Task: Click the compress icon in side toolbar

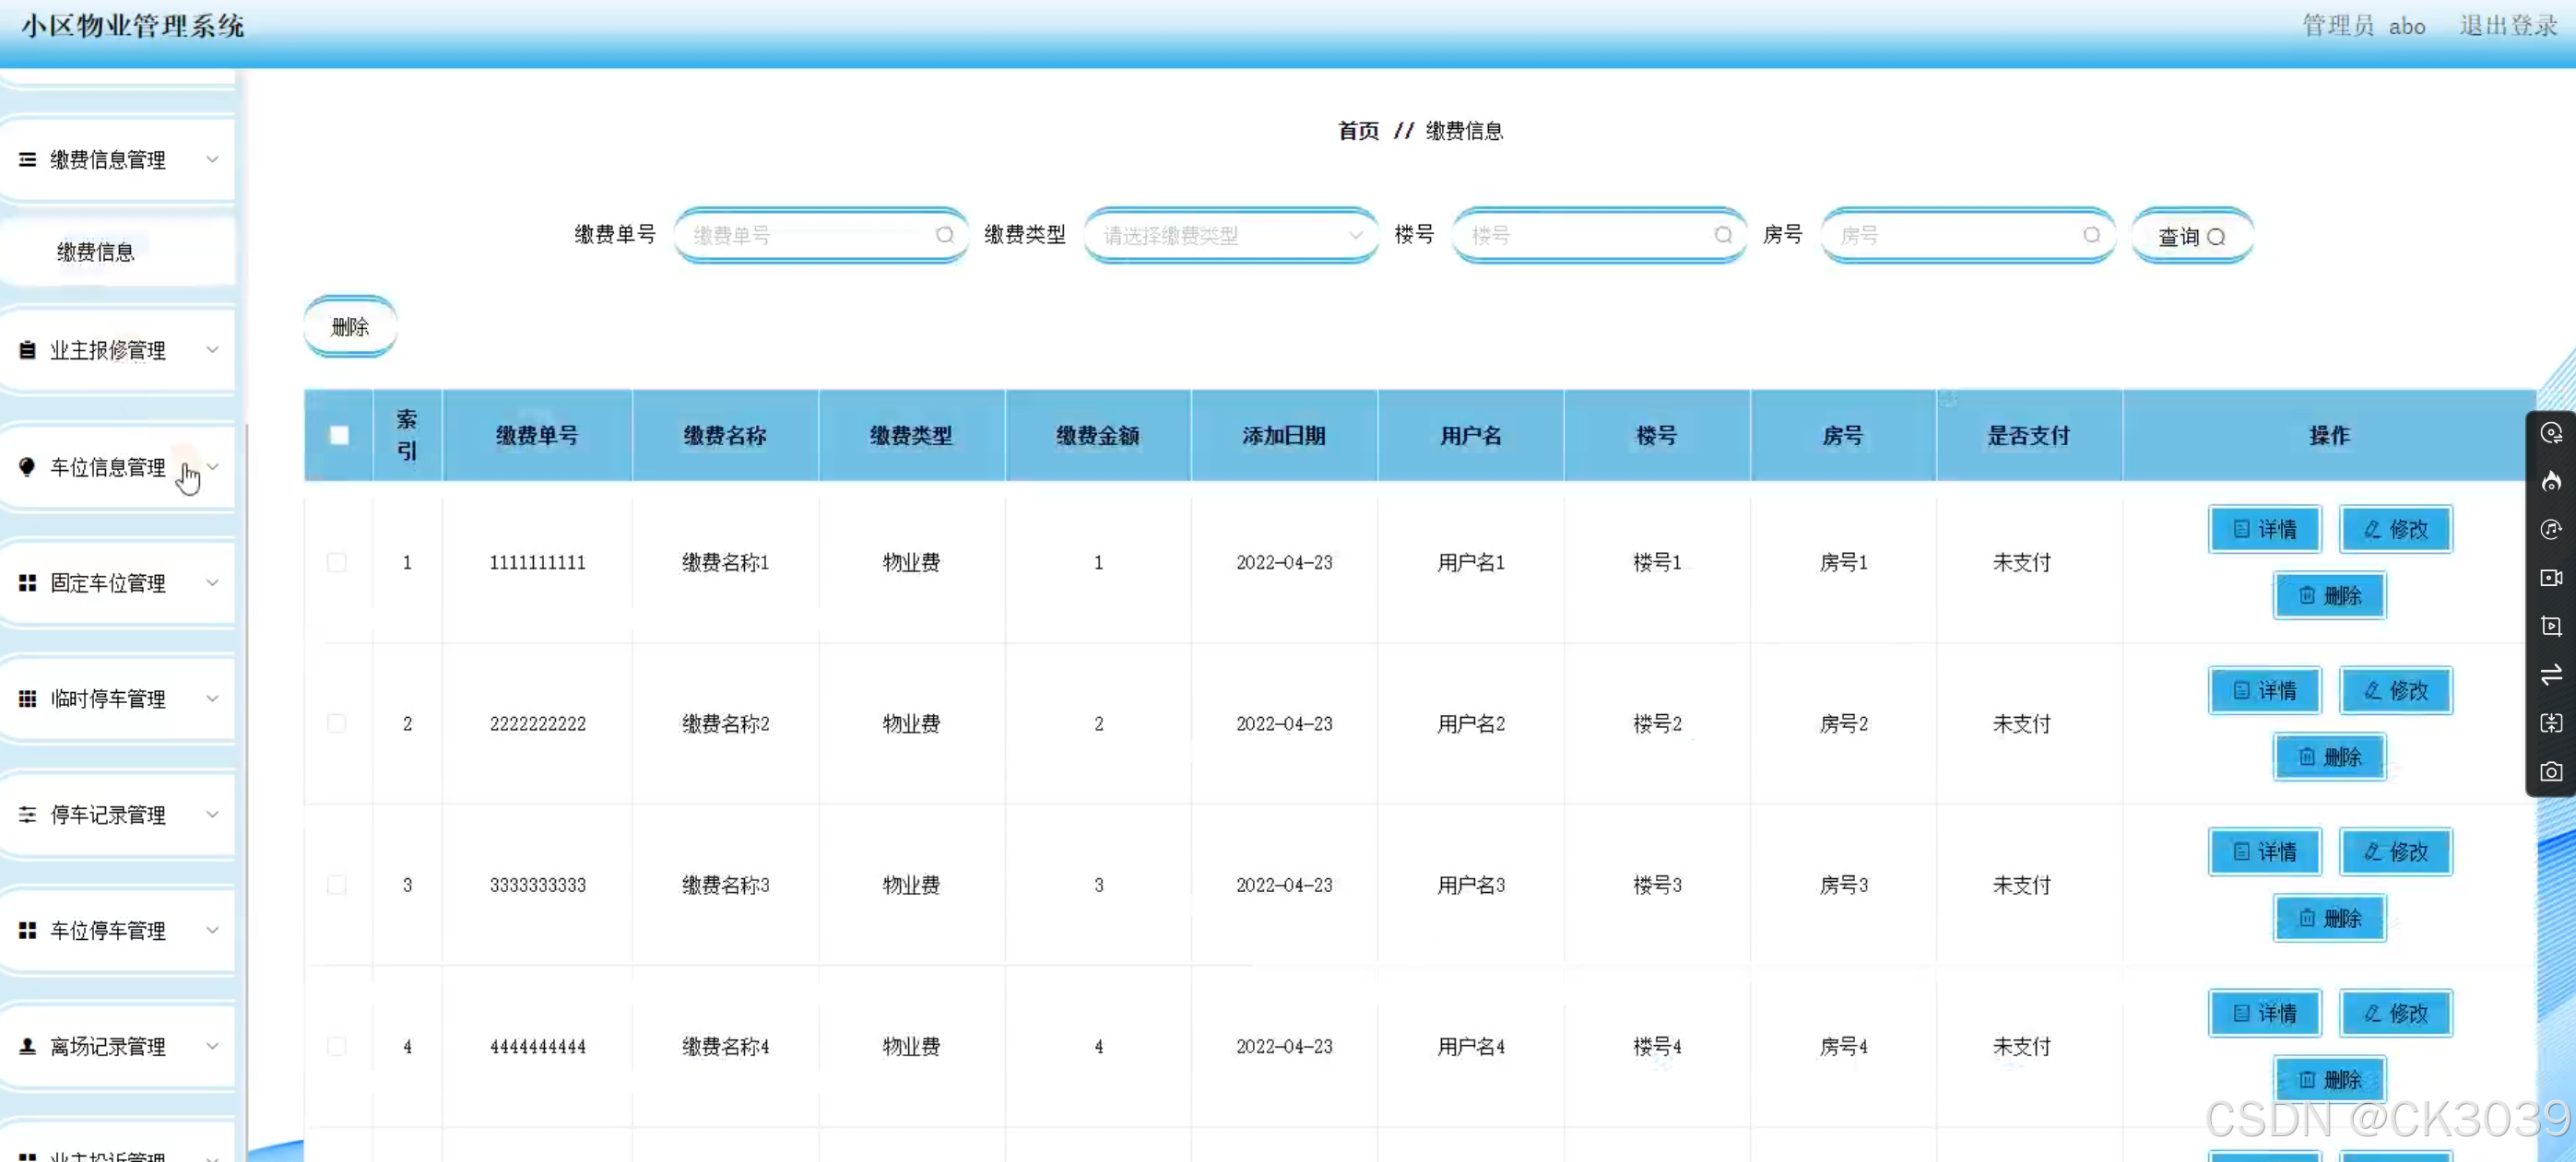Action: pyautogui.click(x=2551, y=723)
